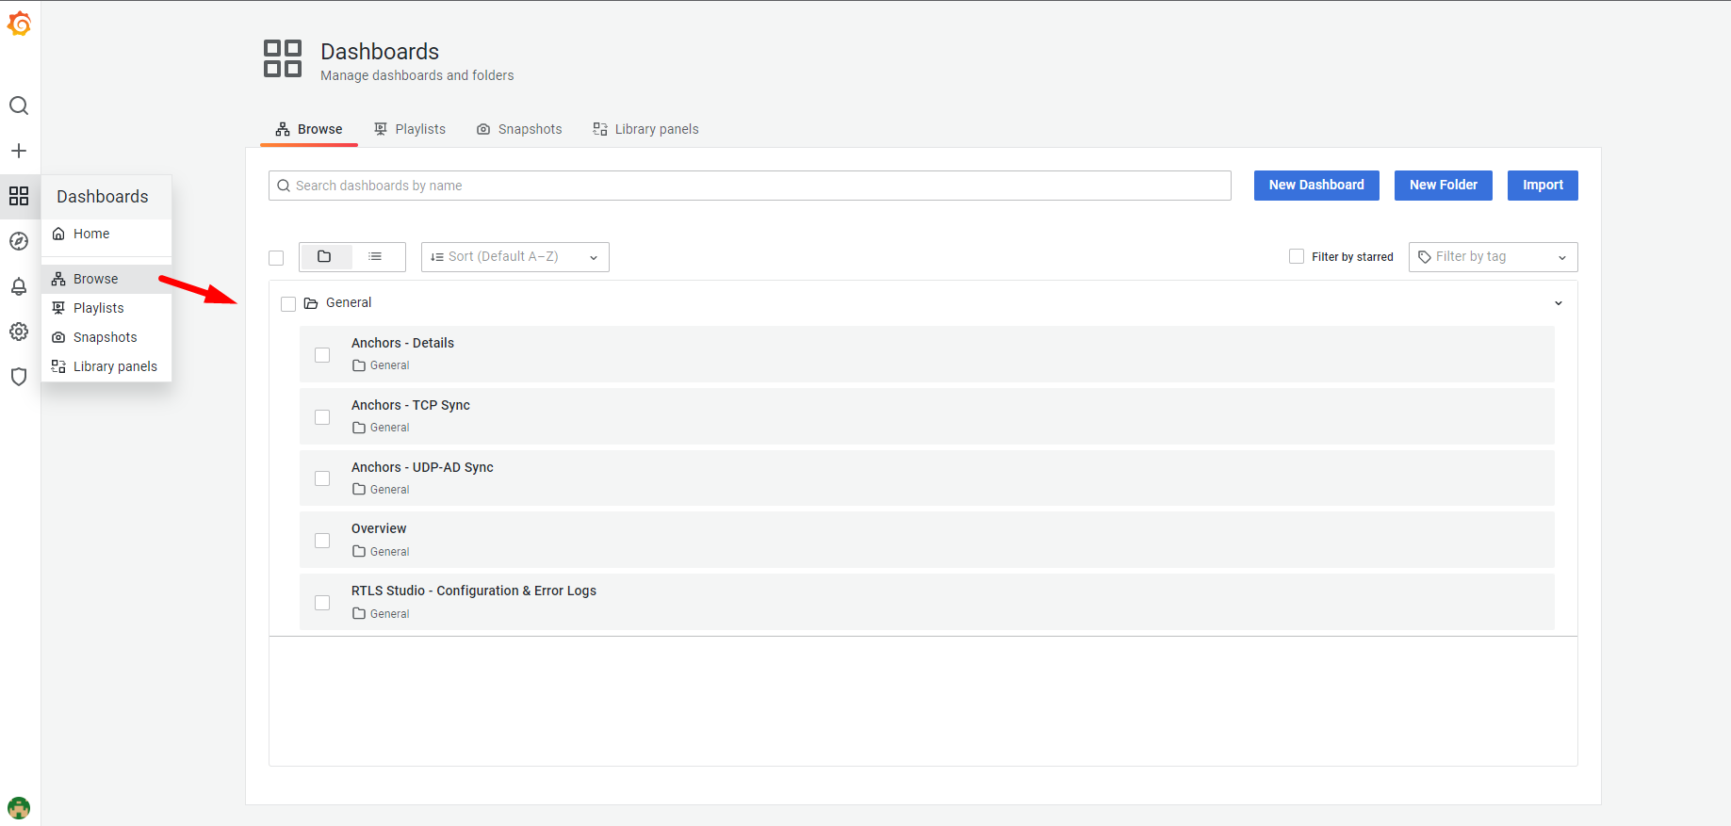1731x826 pixels.
Task: Click the tag icon in Filter by tag
Action: point(1425,257)
